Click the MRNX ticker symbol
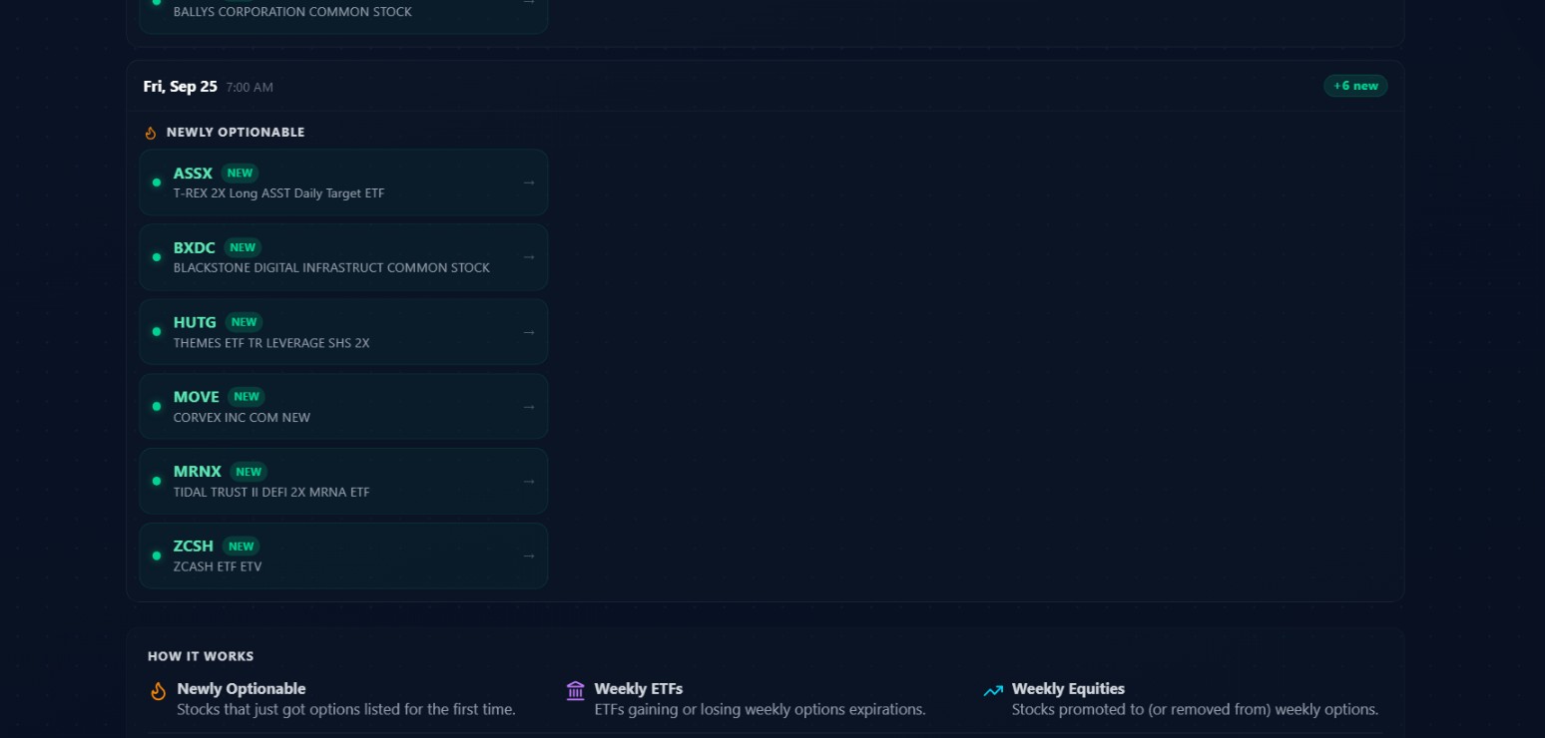The width and height of the screenshot is (1545, 738). (198, 472)
